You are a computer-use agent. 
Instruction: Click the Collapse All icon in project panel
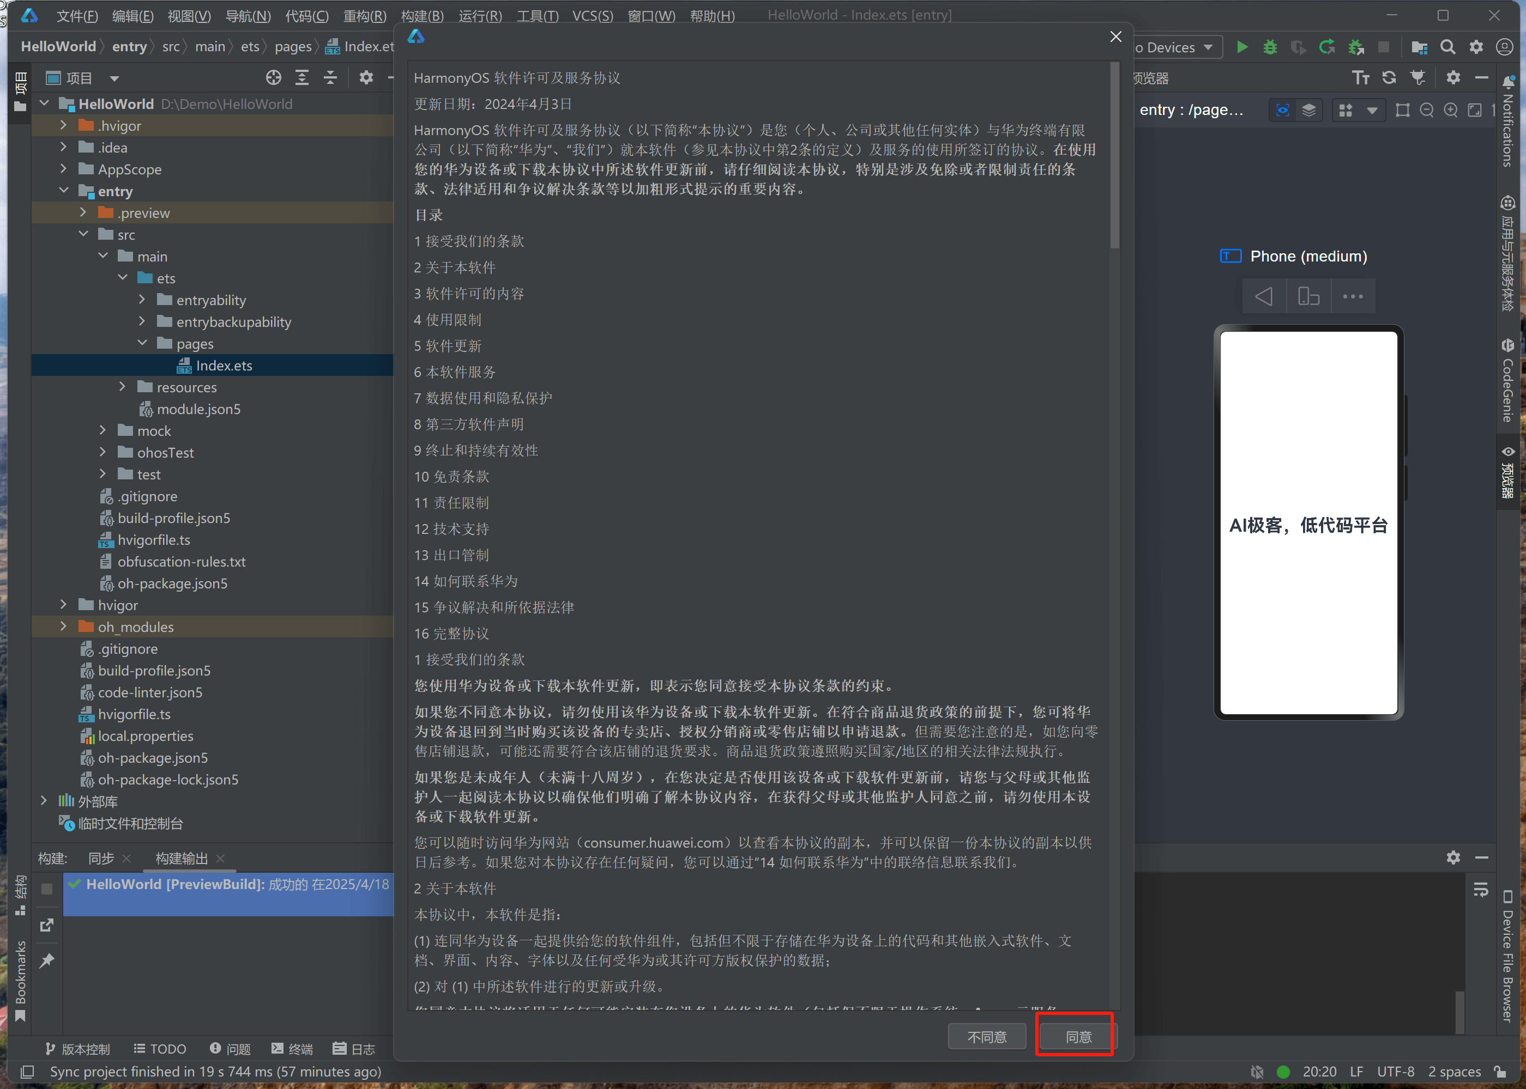(330, 78)
